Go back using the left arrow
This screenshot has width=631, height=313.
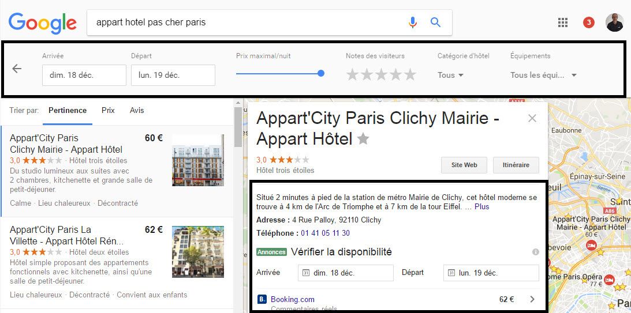pyautogui.click(x=17, y=69)
